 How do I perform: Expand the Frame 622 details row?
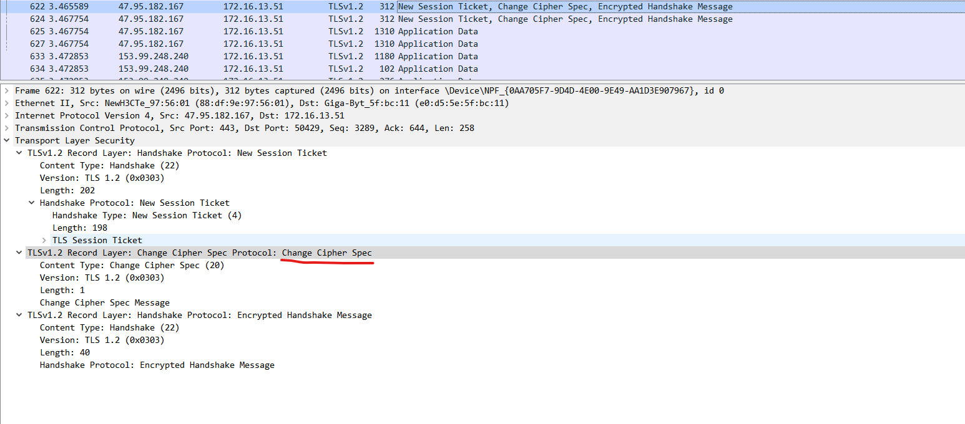[x=6, y=90]
